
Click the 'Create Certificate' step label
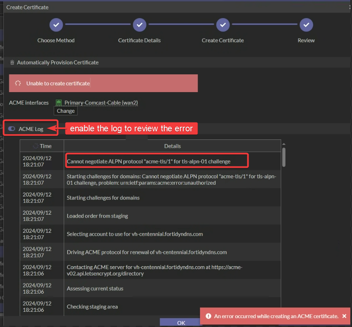(223, 41)
